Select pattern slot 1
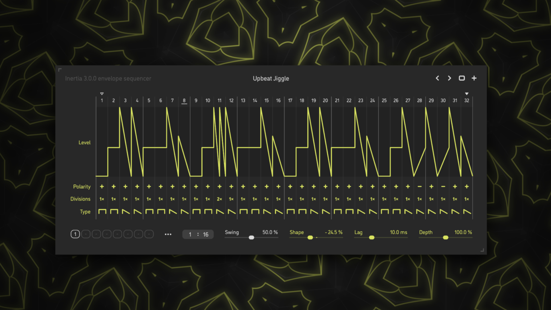Image resolution: width=551 pixels, height=310 pixels. pos(75,234)
